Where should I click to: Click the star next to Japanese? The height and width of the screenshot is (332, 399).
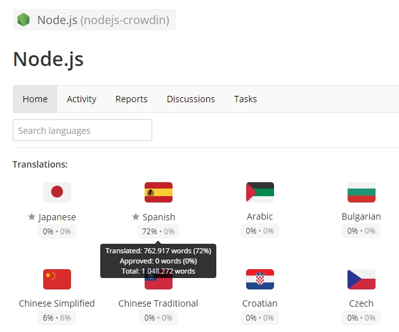coord(32,217)
